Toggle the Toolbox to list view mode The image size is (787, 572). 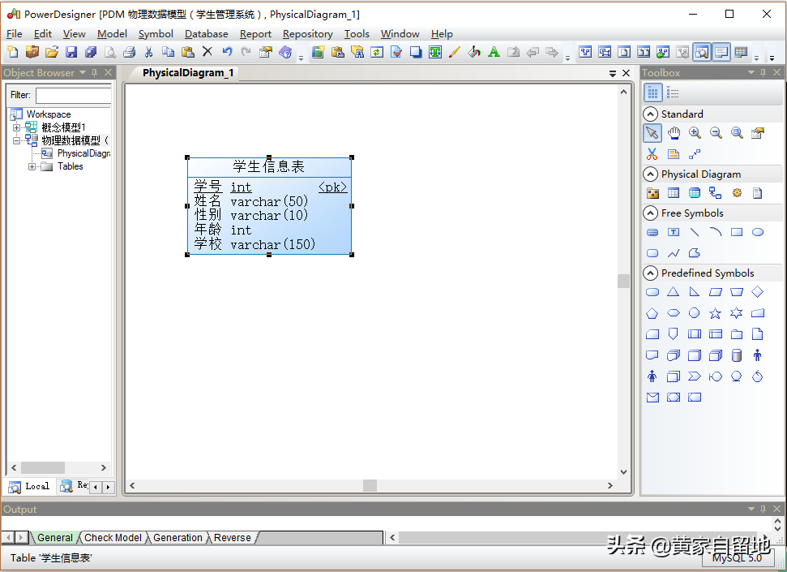[x=672, y=92]
